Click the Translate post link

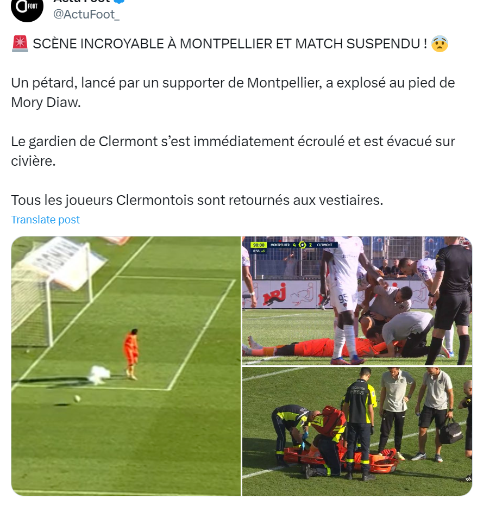click(x=45, y=220)
